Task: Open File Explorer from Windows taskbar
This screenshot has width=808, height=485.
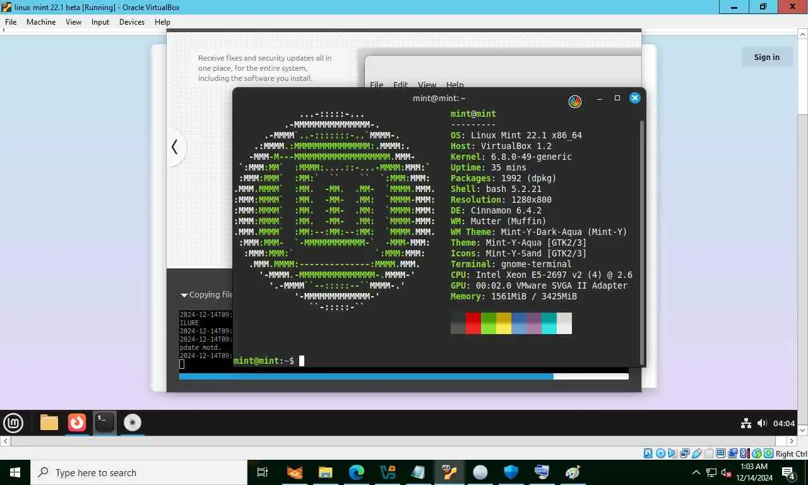Action: [x=326, y=472]
